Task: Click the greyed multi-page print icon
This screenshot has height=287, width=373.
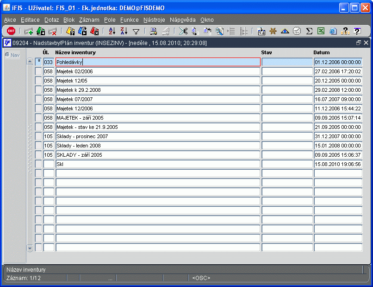Action: 166,31
